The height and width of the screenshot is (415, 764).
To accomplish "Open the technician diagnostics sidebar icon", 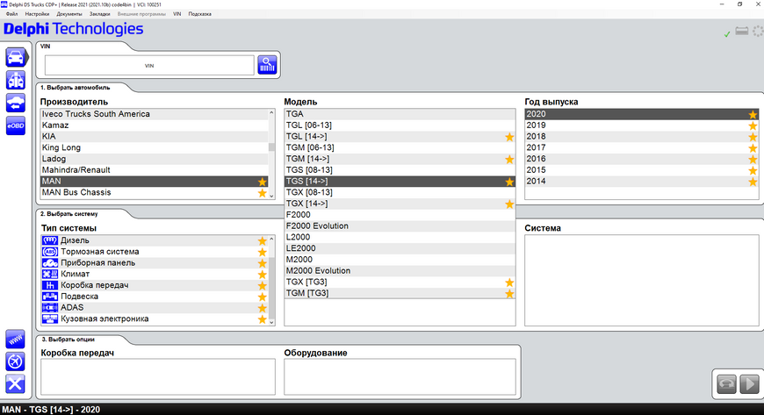I will coord(16,80).
